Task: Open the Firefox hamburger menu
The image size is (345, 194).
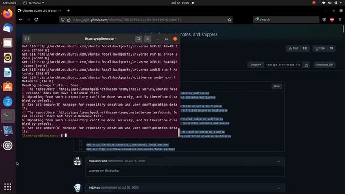Action: tap(340, 19)
